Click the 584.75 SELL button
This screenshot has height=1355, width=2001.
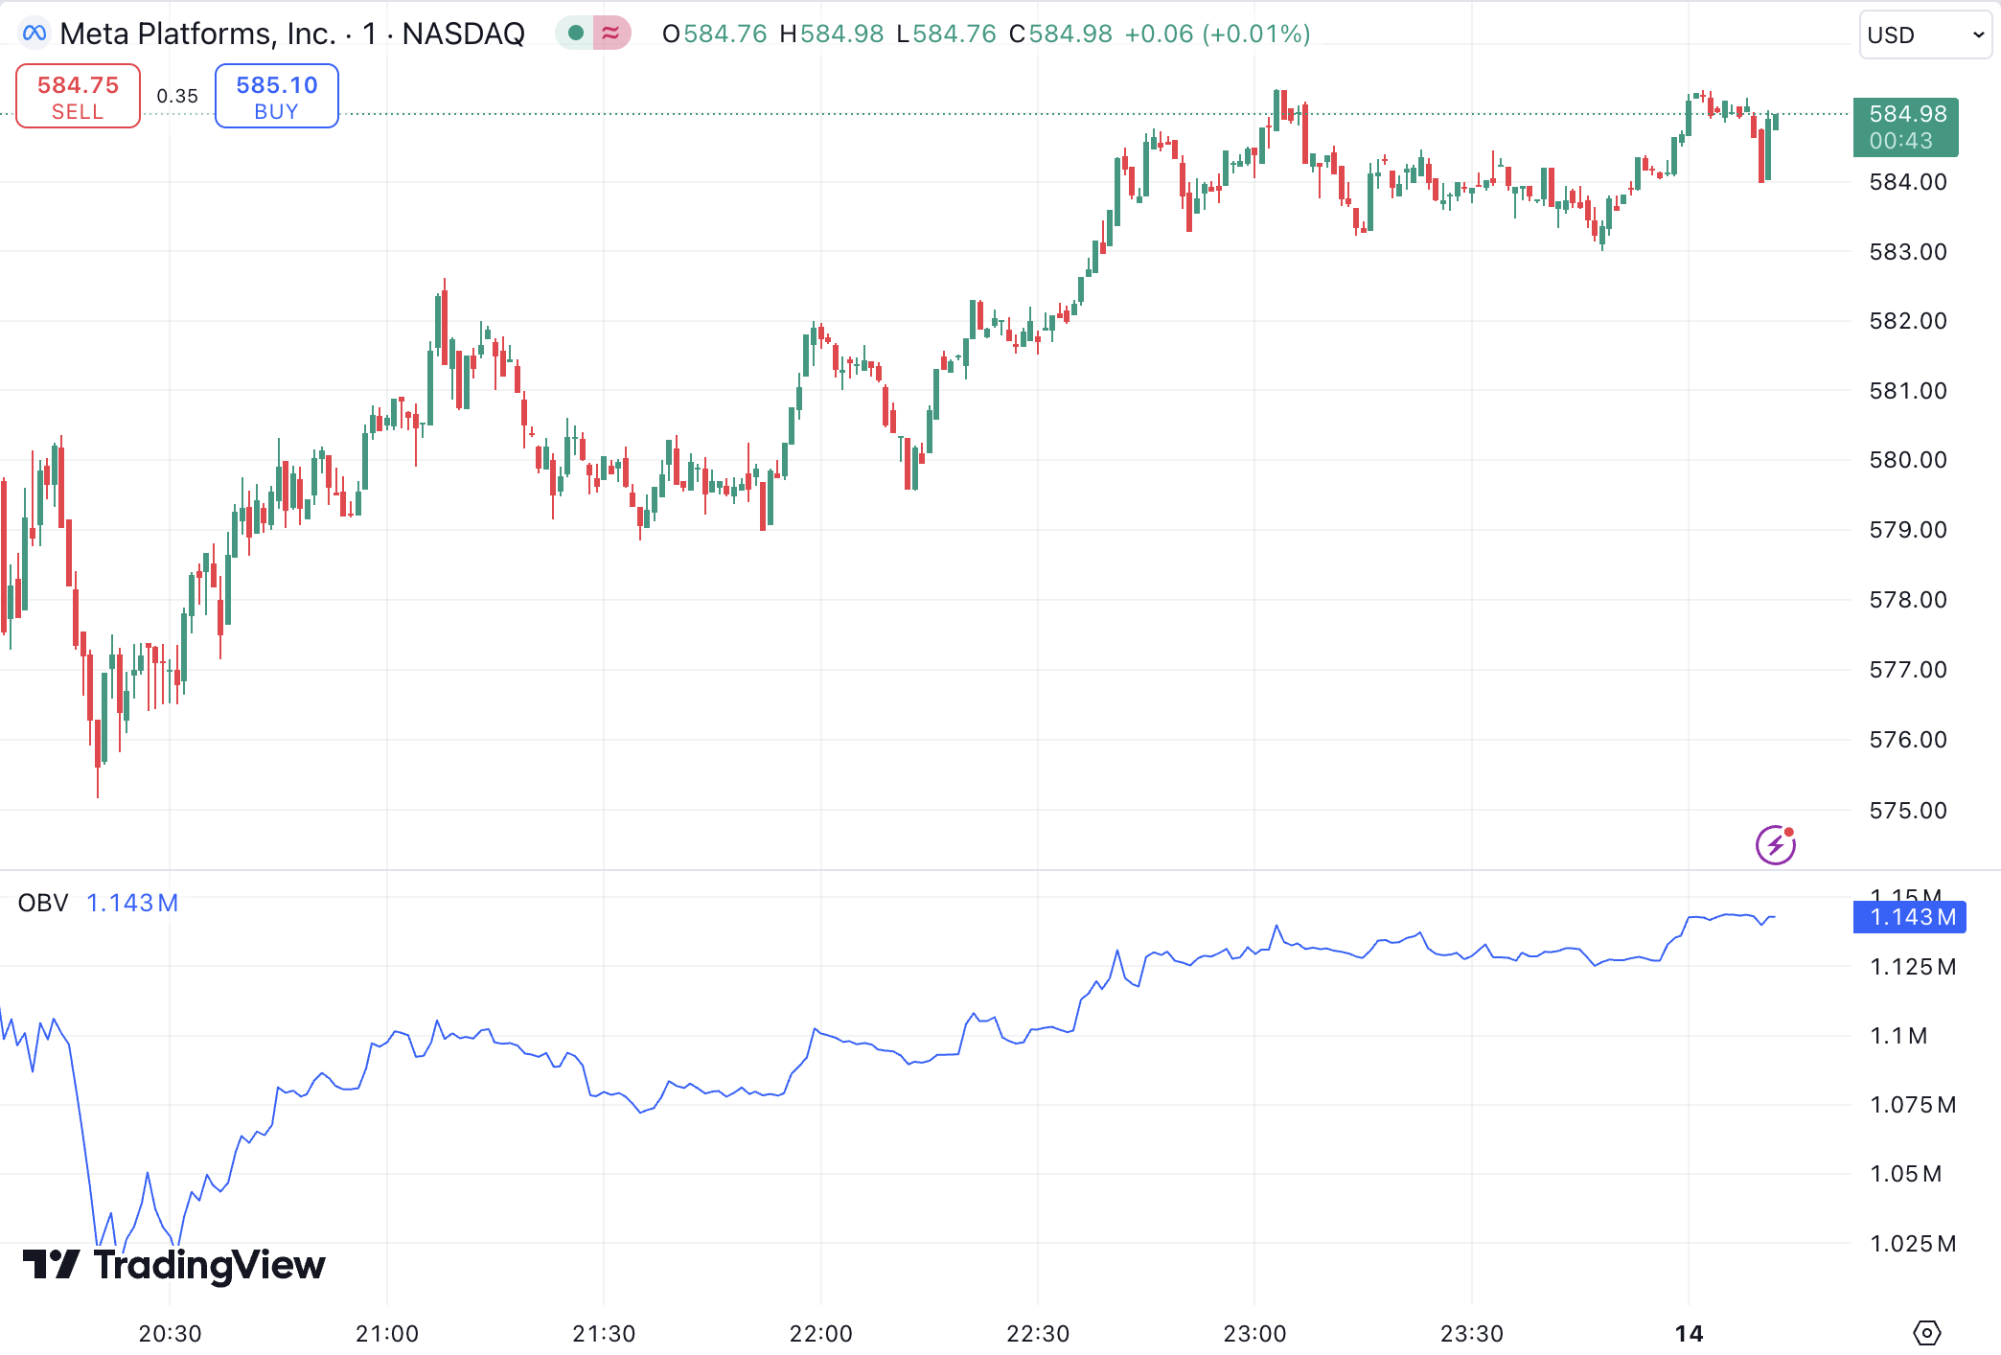[x=79, y=96]
